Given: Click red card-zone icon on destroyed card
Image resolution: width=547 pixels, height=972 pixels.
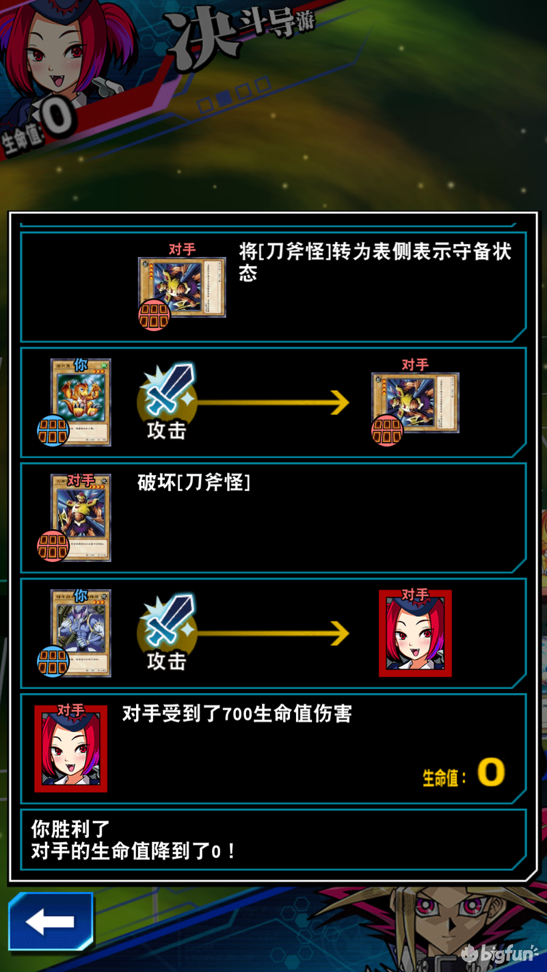Looking at the screenshot, I should [53, 546].
